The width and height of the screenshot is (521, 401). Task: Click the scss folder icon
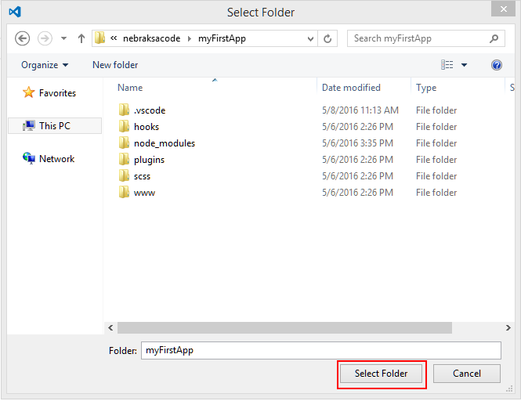124,175
